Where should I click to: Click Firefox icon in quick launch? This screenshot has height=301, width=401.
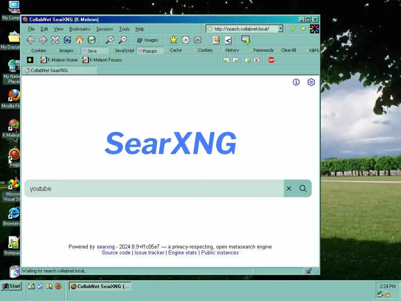(x=58, y=286)
